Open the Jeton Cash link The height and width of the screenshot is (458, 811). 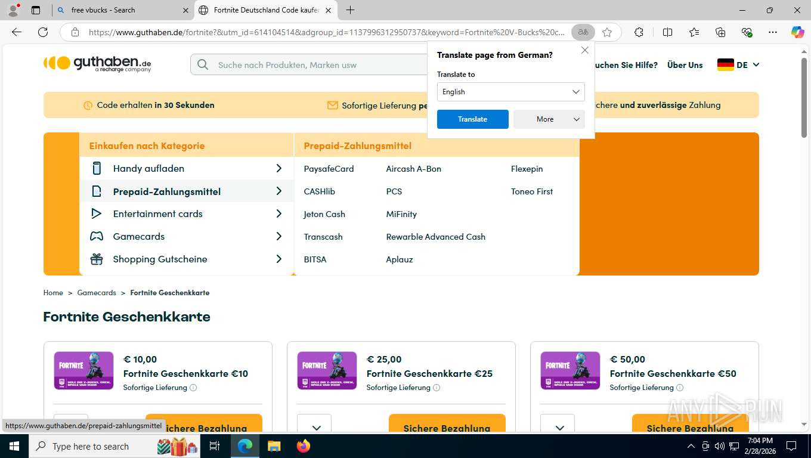(324, 214)
